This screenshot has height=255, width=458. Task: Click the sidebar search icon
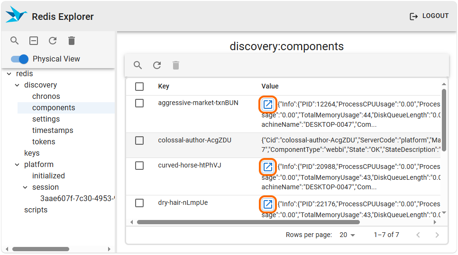click(x=15, y=41)
